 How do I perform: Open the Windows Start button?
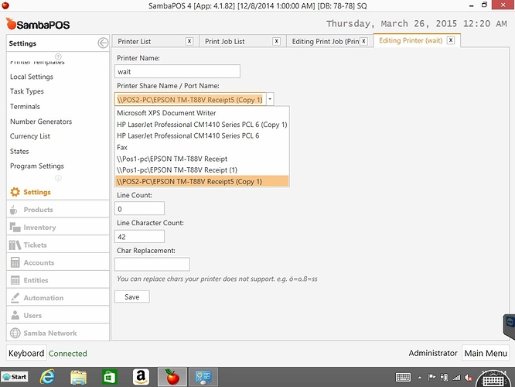(x=15, y=377)
